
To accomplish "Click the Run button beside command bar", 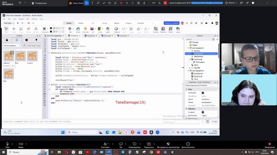I will click(215, 121).
